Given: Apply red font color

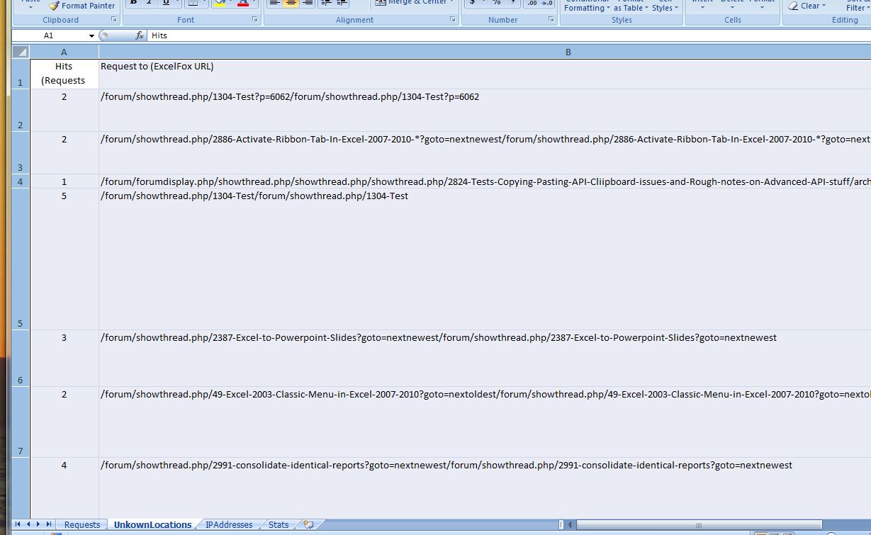Looking at the screenshot, I should [243, 3].
